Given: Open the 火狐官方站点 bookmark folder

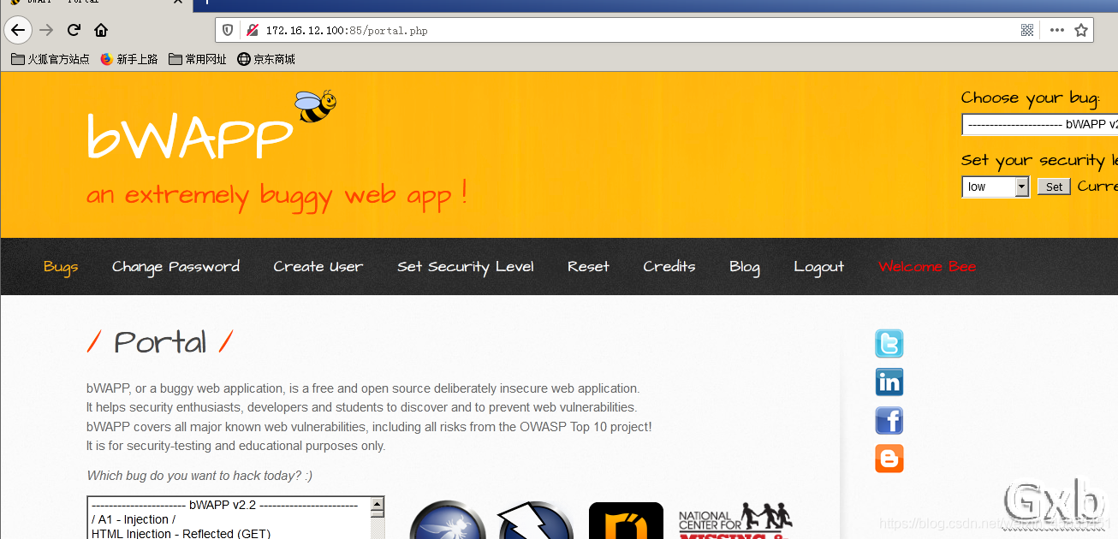Looking at the screenshot, I should [x=51, y=59].
